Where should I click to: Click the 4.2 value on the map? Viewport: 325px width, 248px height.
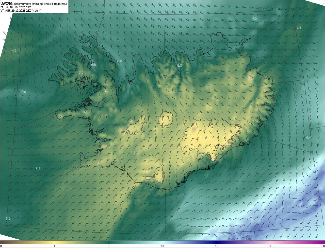point(14,51)
